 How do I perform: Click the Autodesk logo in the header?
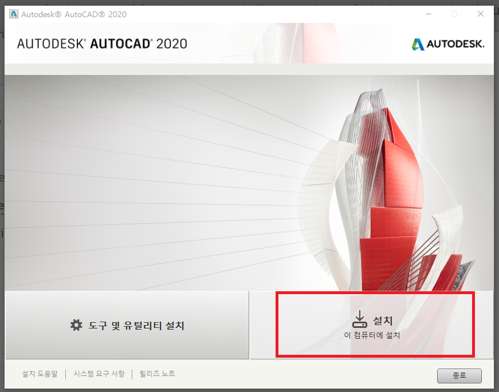tap(448, 44)
